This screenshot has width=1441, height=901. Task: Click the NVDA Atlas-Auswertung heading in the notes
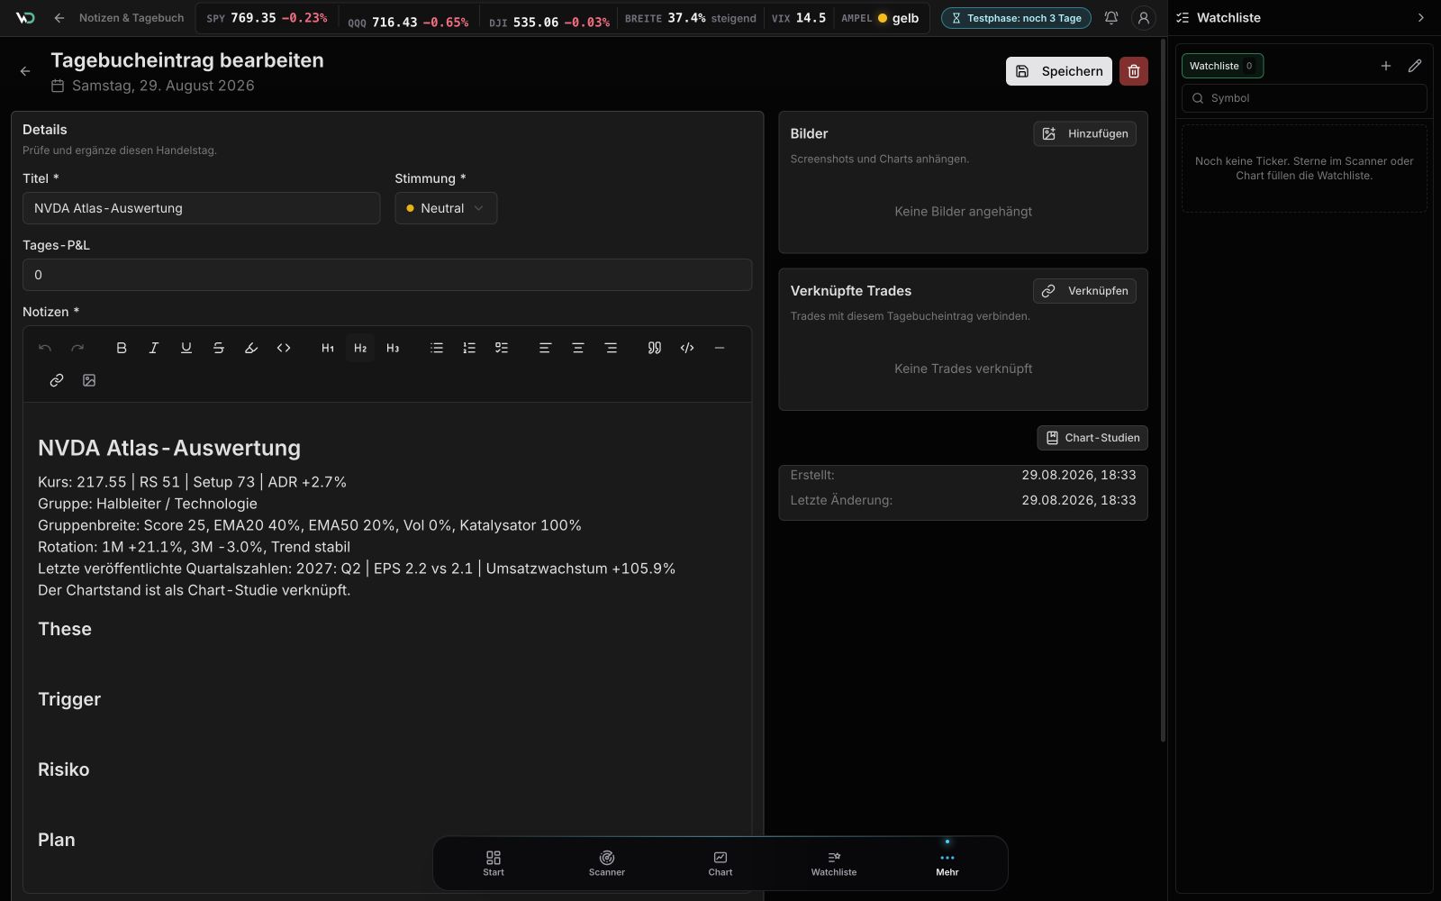(169, 448)
